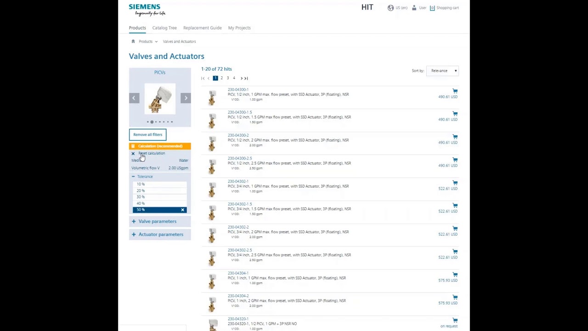
Task: Select 20 % tolerance
Action: click(x=159, y=191)
